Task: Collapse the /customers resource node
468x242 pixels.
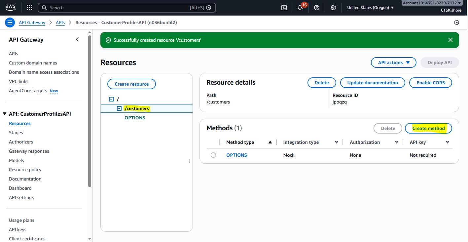Action: (119, 108)
